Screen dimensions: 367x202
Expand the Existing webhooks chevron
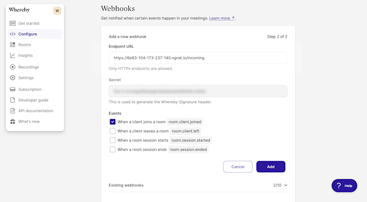point(286,185)
